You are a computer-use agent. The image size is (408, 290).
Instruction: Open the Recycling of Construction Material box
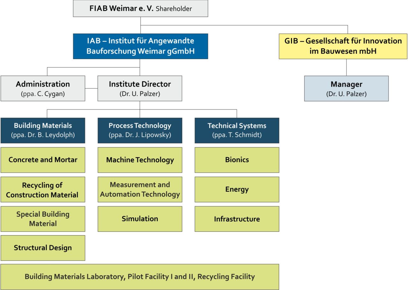42,189
